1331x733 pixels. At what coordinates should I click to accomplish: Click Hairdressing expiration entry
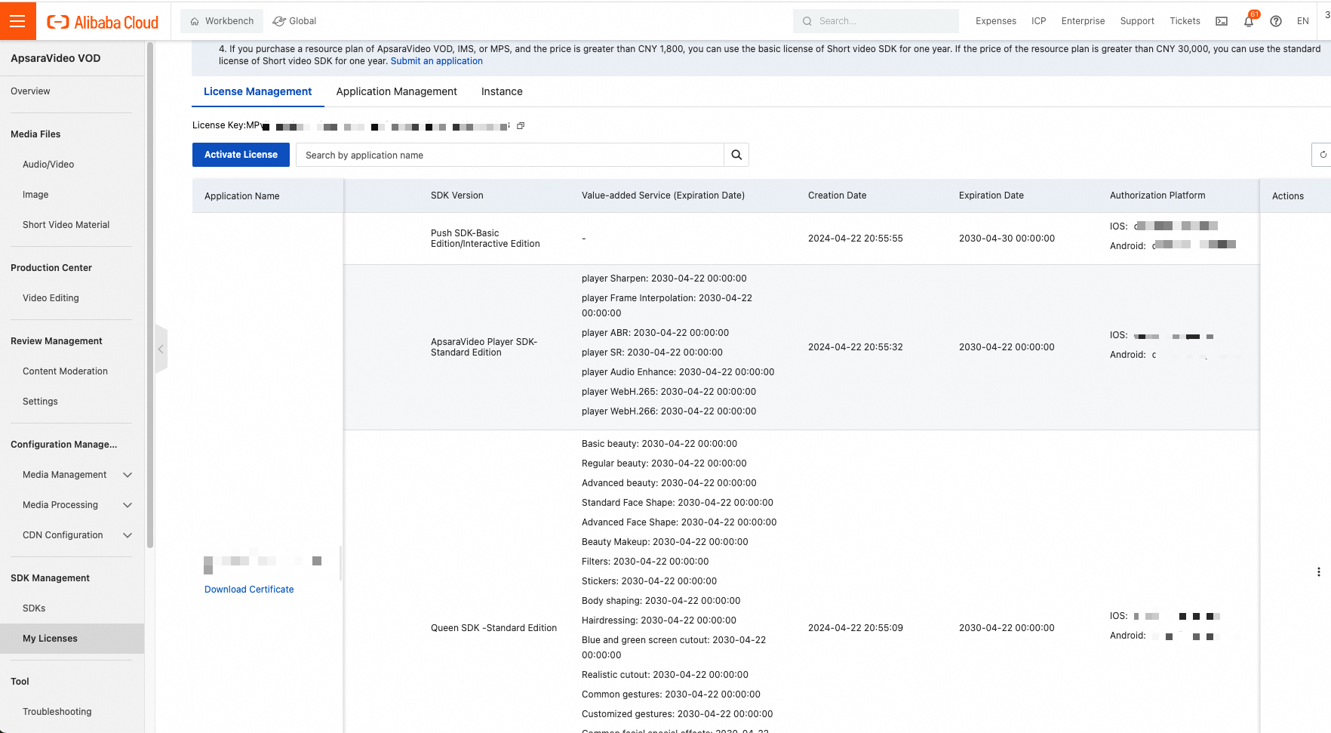[659, 621]
